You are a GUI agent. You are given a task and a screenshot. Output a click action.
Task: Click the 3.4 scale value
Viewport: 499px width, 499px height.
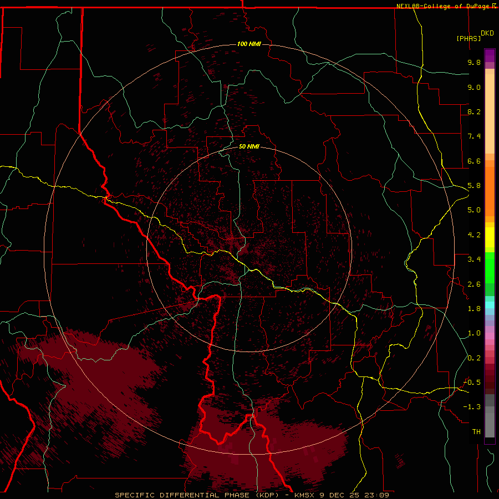tap(474, 259)
